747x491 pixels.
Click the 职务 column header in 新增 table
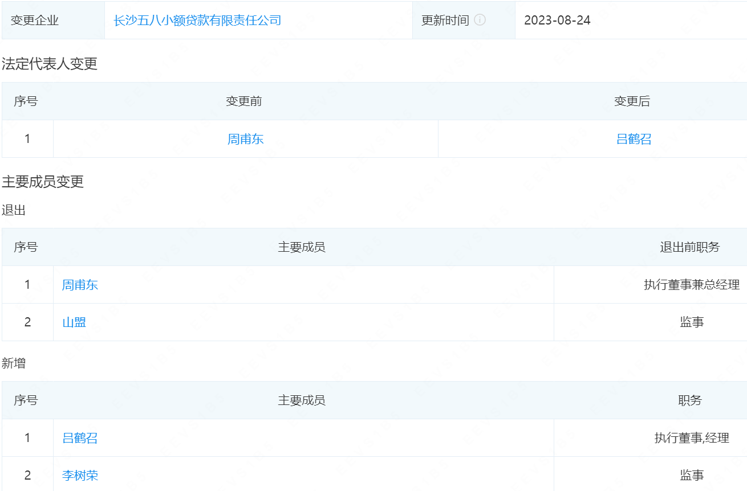[x=690, y=400]
